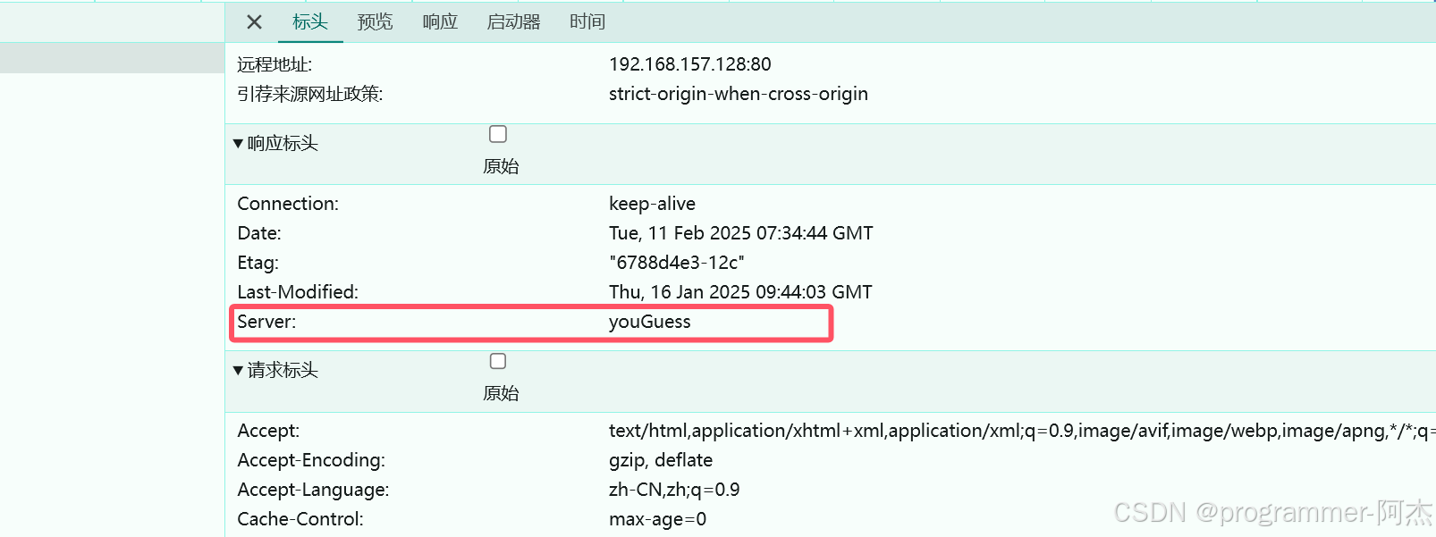
Task: Select the Etag value text
Action: 677,262
